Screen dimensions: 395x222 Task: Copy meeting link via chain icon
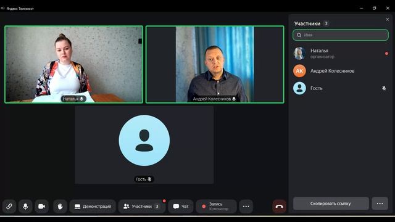(x=9, y=207)
